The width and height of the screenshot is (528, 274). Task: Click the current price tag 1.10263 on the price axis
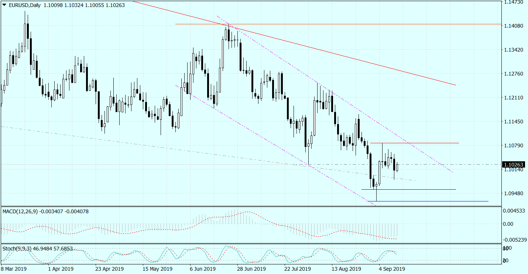coord(514,164)
